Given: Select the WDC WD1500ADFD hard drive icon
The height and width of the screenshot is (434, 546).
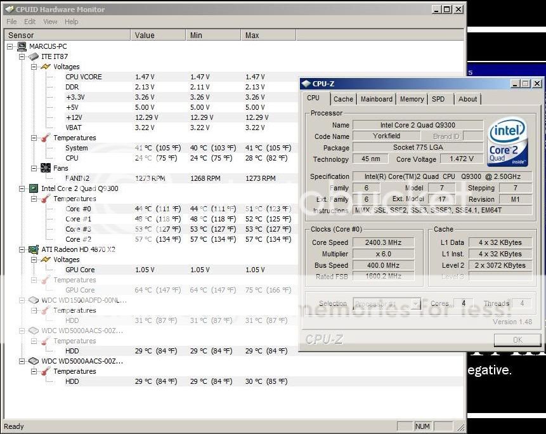Looking at the screenshot, I should coord(33,300).
